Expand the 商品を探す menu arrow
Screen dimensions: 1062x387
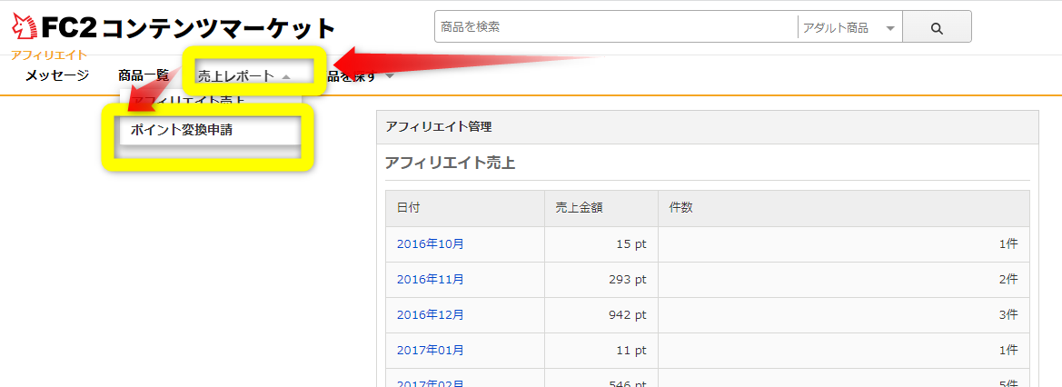390,75
